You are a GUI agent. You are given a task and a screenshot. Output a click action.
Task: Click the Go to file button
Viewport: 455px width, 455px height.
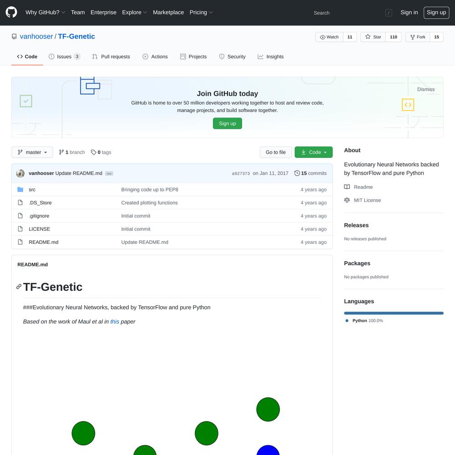[x=276, y=152]
